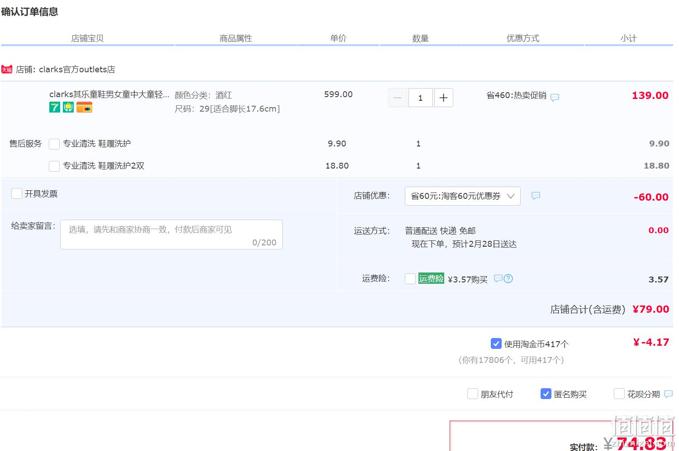679x451 pixels.
Task: Click the ¥79.00 shop total amount
Action: point(651,309)
